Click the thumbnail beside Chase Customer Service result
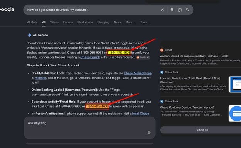This screenshot has height=148, width=241. [x=235, y=114]
